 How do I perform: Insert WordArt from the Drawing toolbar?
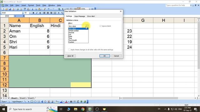point(42,102)
